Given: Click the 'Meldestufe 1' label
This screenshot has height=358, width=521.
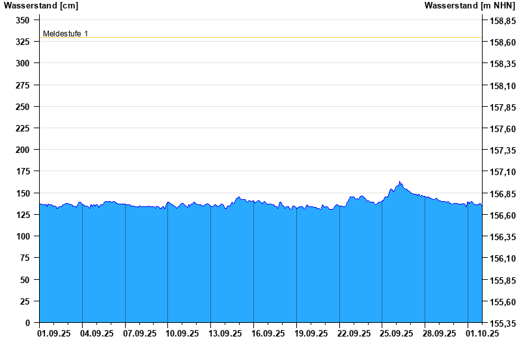Looking at the screenshot, I should coord(66,34).
